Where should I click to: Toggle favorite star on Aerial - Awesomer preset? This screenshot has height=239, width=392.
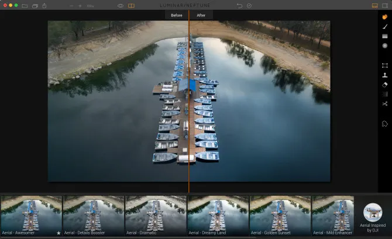(x=59, y=233)
